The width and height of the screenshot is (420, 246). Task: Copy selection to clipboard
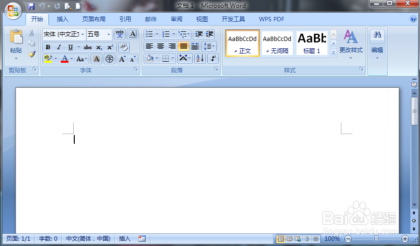32,43
